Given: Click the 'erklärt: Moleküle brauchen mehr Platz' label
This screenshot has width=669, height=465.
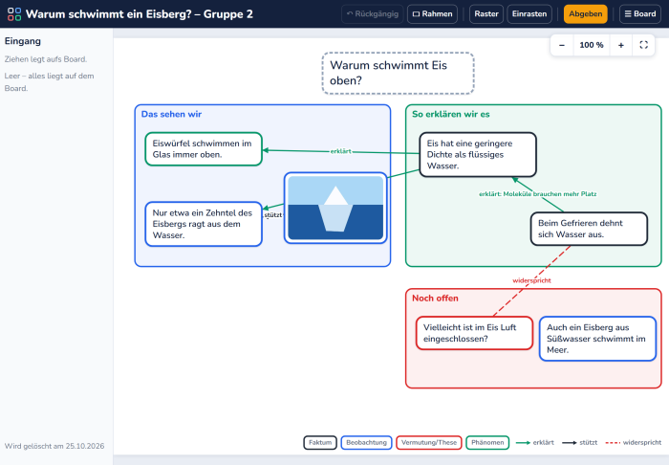Looking at the screenshot, I should coord(537,194).
